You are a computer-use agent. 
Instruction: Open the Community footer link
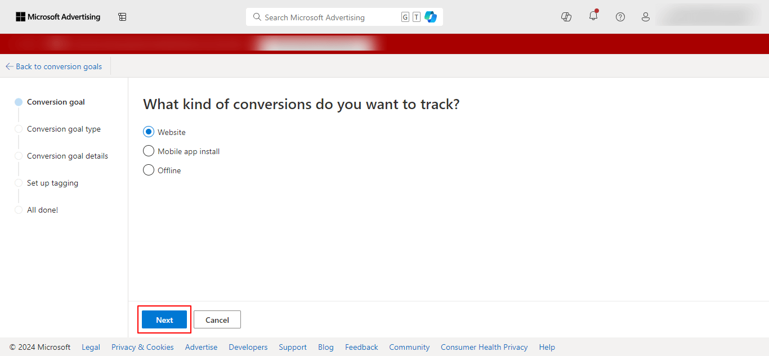pos(409,347)
